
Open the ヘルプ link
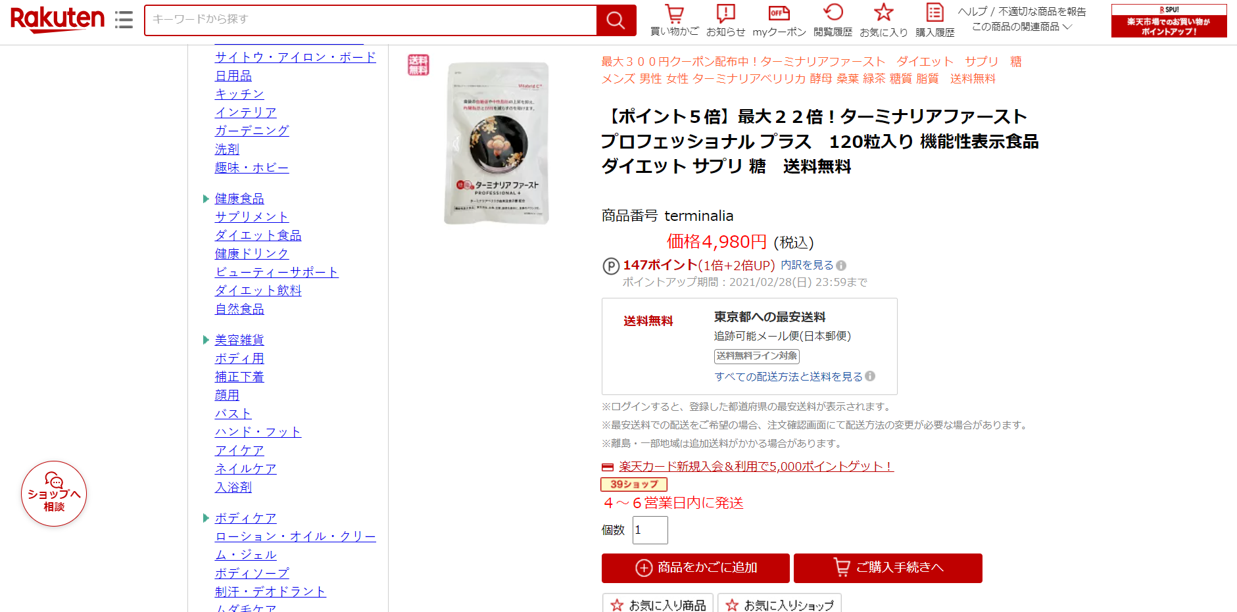(x=972, y=11)
